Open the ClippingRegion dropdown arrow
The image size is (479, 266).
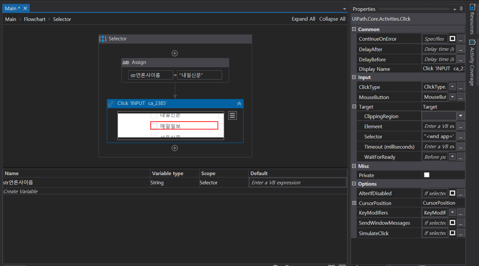tap(461, 116)
